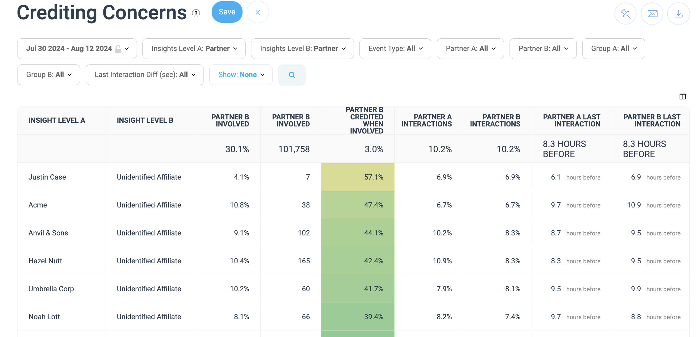Screen dimensions: 698x337
Task: Select the Anvil & Sons row name
Action: click(48, 233)
